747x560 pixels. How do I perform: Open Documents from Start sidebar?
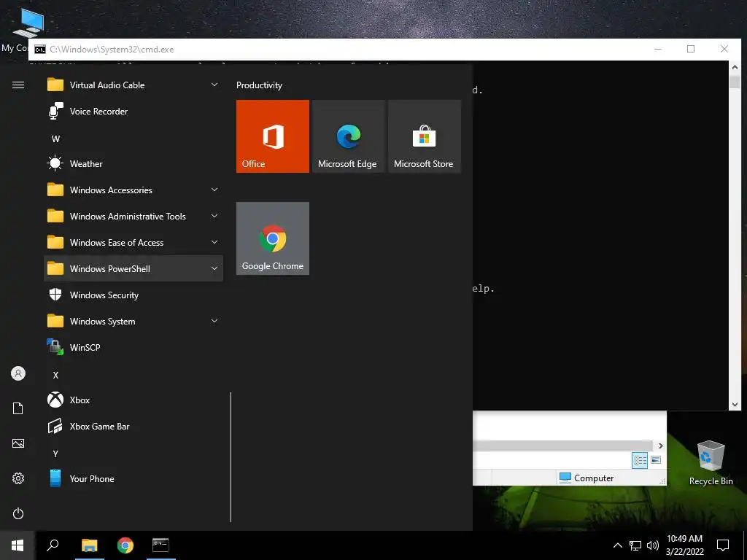[x=18, y=408]
